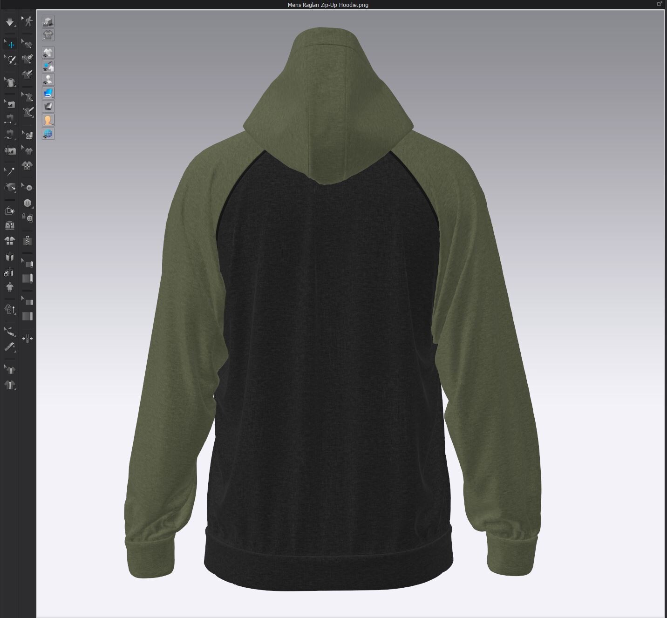The height and width of the screenshot is (618, 667).
Task: Select the Zipper tool
Action: click(27, 240)
